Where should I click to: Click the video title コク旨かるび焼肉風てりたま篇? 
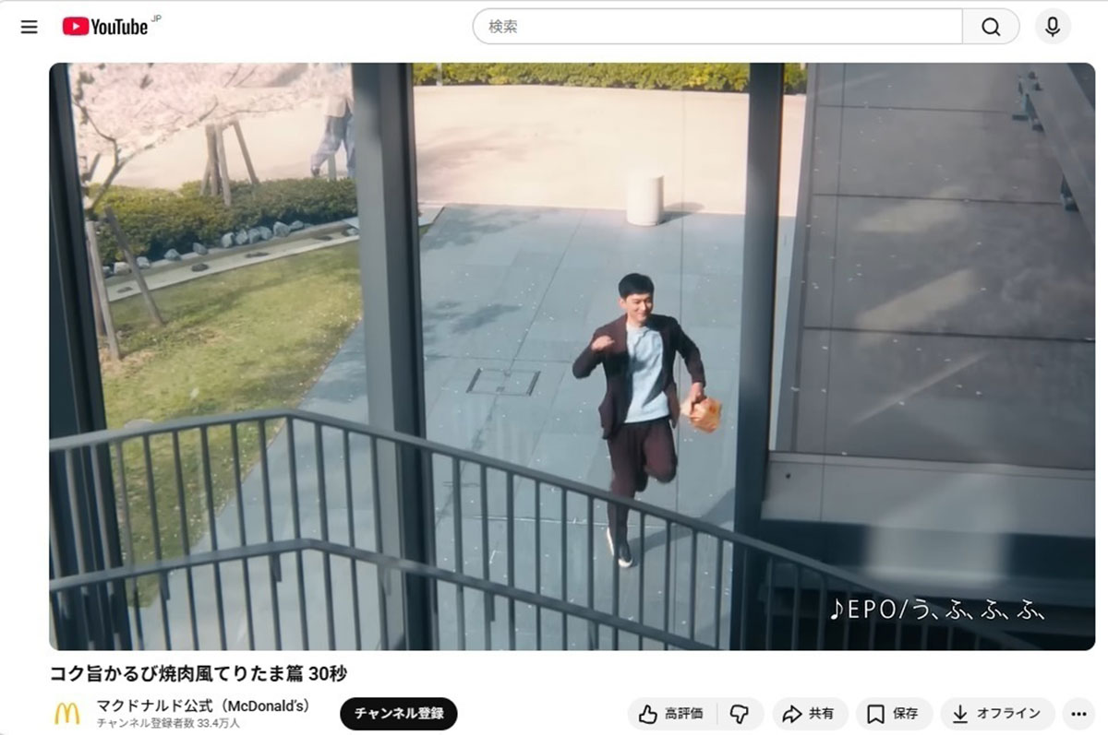pos(199,673)
